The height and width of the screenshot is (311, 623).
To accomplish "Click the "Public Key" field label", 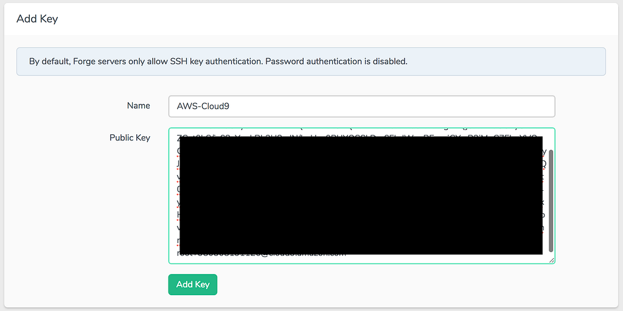I will 130,138.
